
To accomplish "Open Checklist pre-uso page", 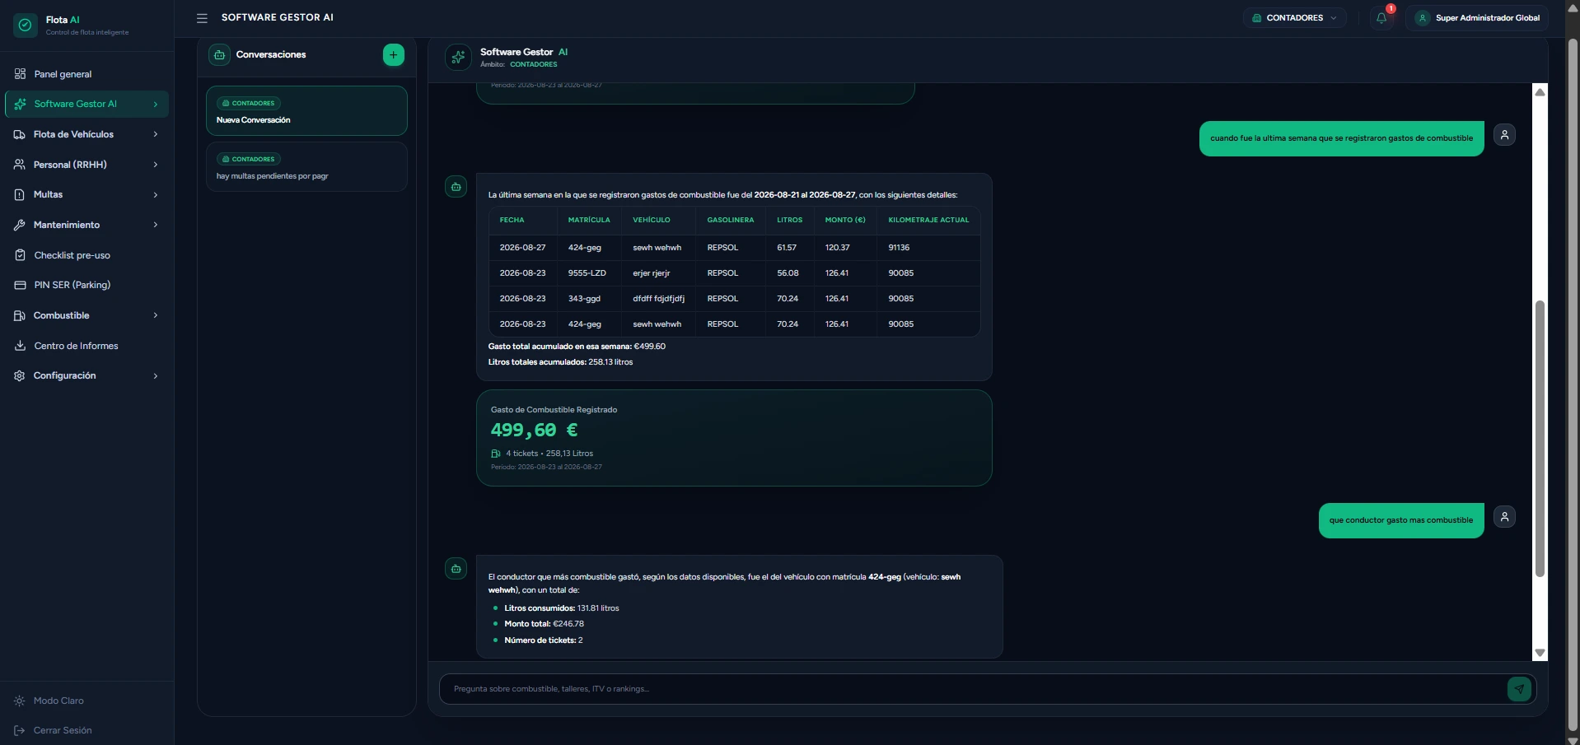I will (86, 255).
